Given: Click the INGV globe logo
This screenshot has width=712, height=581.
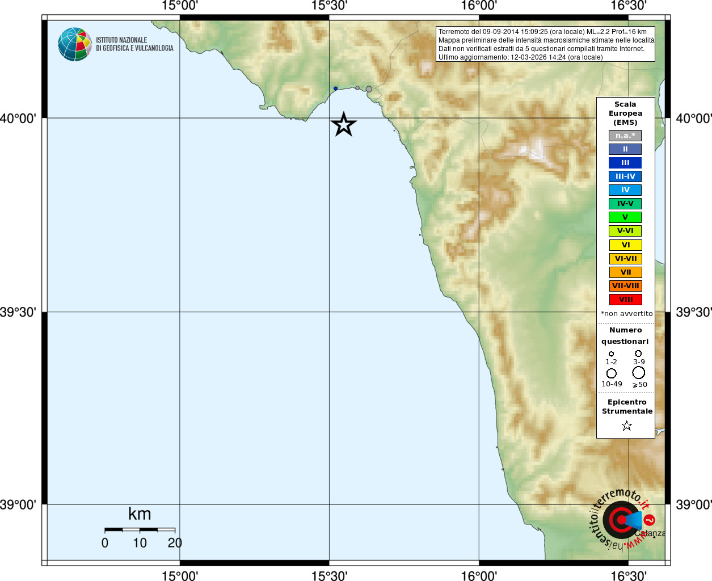Looking at the screenshot, I should [74, 44].
